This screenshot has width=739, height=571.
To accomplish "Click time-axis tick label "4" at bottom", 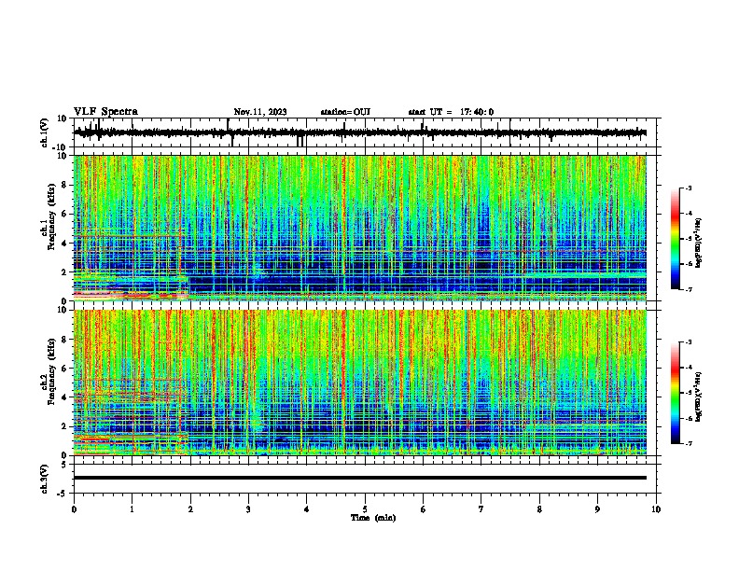I will pos(307,509).
